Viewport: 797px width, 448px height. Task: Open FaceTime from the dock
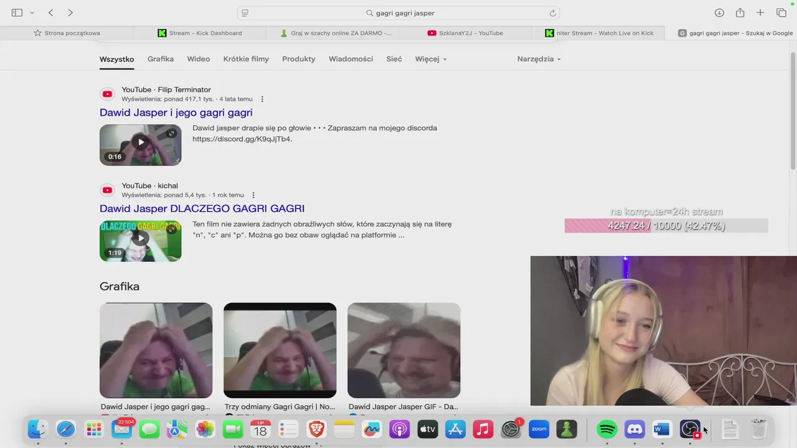coord(233,429)
